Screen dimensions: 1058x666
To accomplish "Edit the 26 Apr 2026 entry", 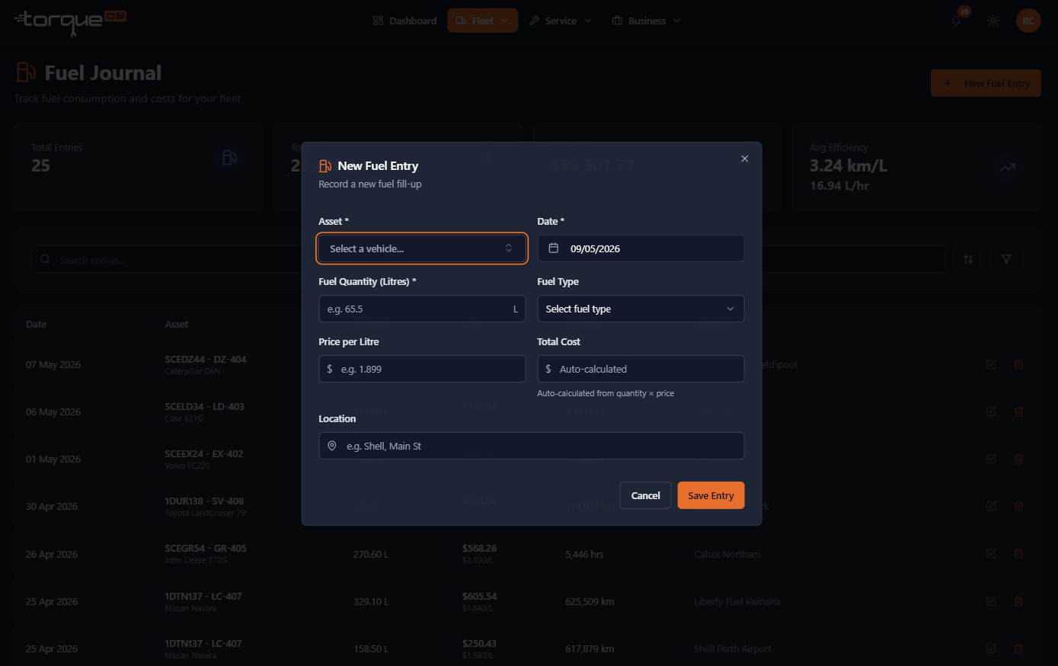I will click(x=991, y=554).
